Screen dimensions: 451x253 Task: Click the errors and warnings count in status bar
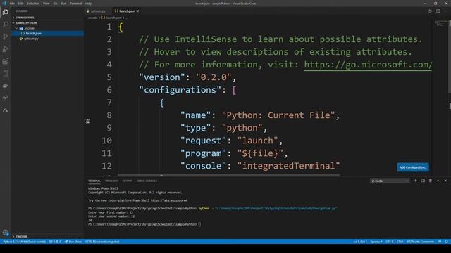click(x=55, y=242)
